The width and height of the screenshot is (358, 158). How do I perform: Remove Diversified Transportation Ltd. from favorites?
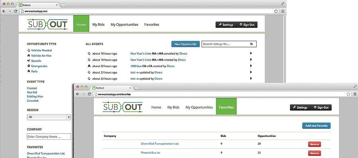(314, 144)
